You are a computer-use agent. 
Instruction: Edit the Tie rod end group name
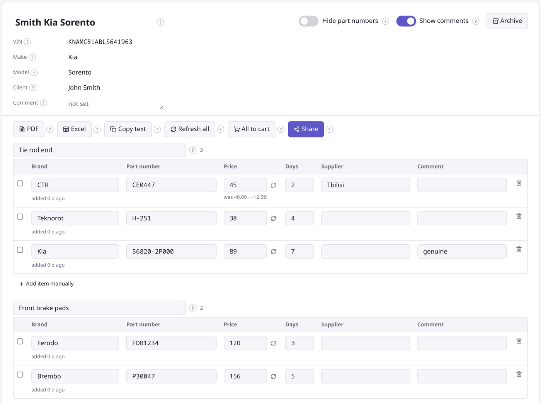click(99, 150)
